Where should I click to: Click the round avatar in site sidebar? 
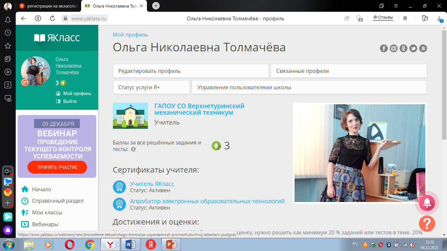coord(36,71)
